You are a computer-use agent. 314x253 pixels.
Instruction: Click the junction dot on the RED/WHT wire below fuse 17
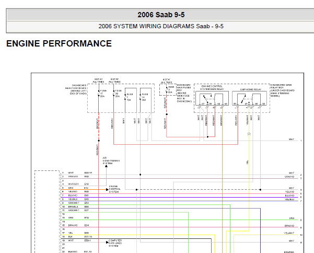pyautogui.click(x=99, y=141)
